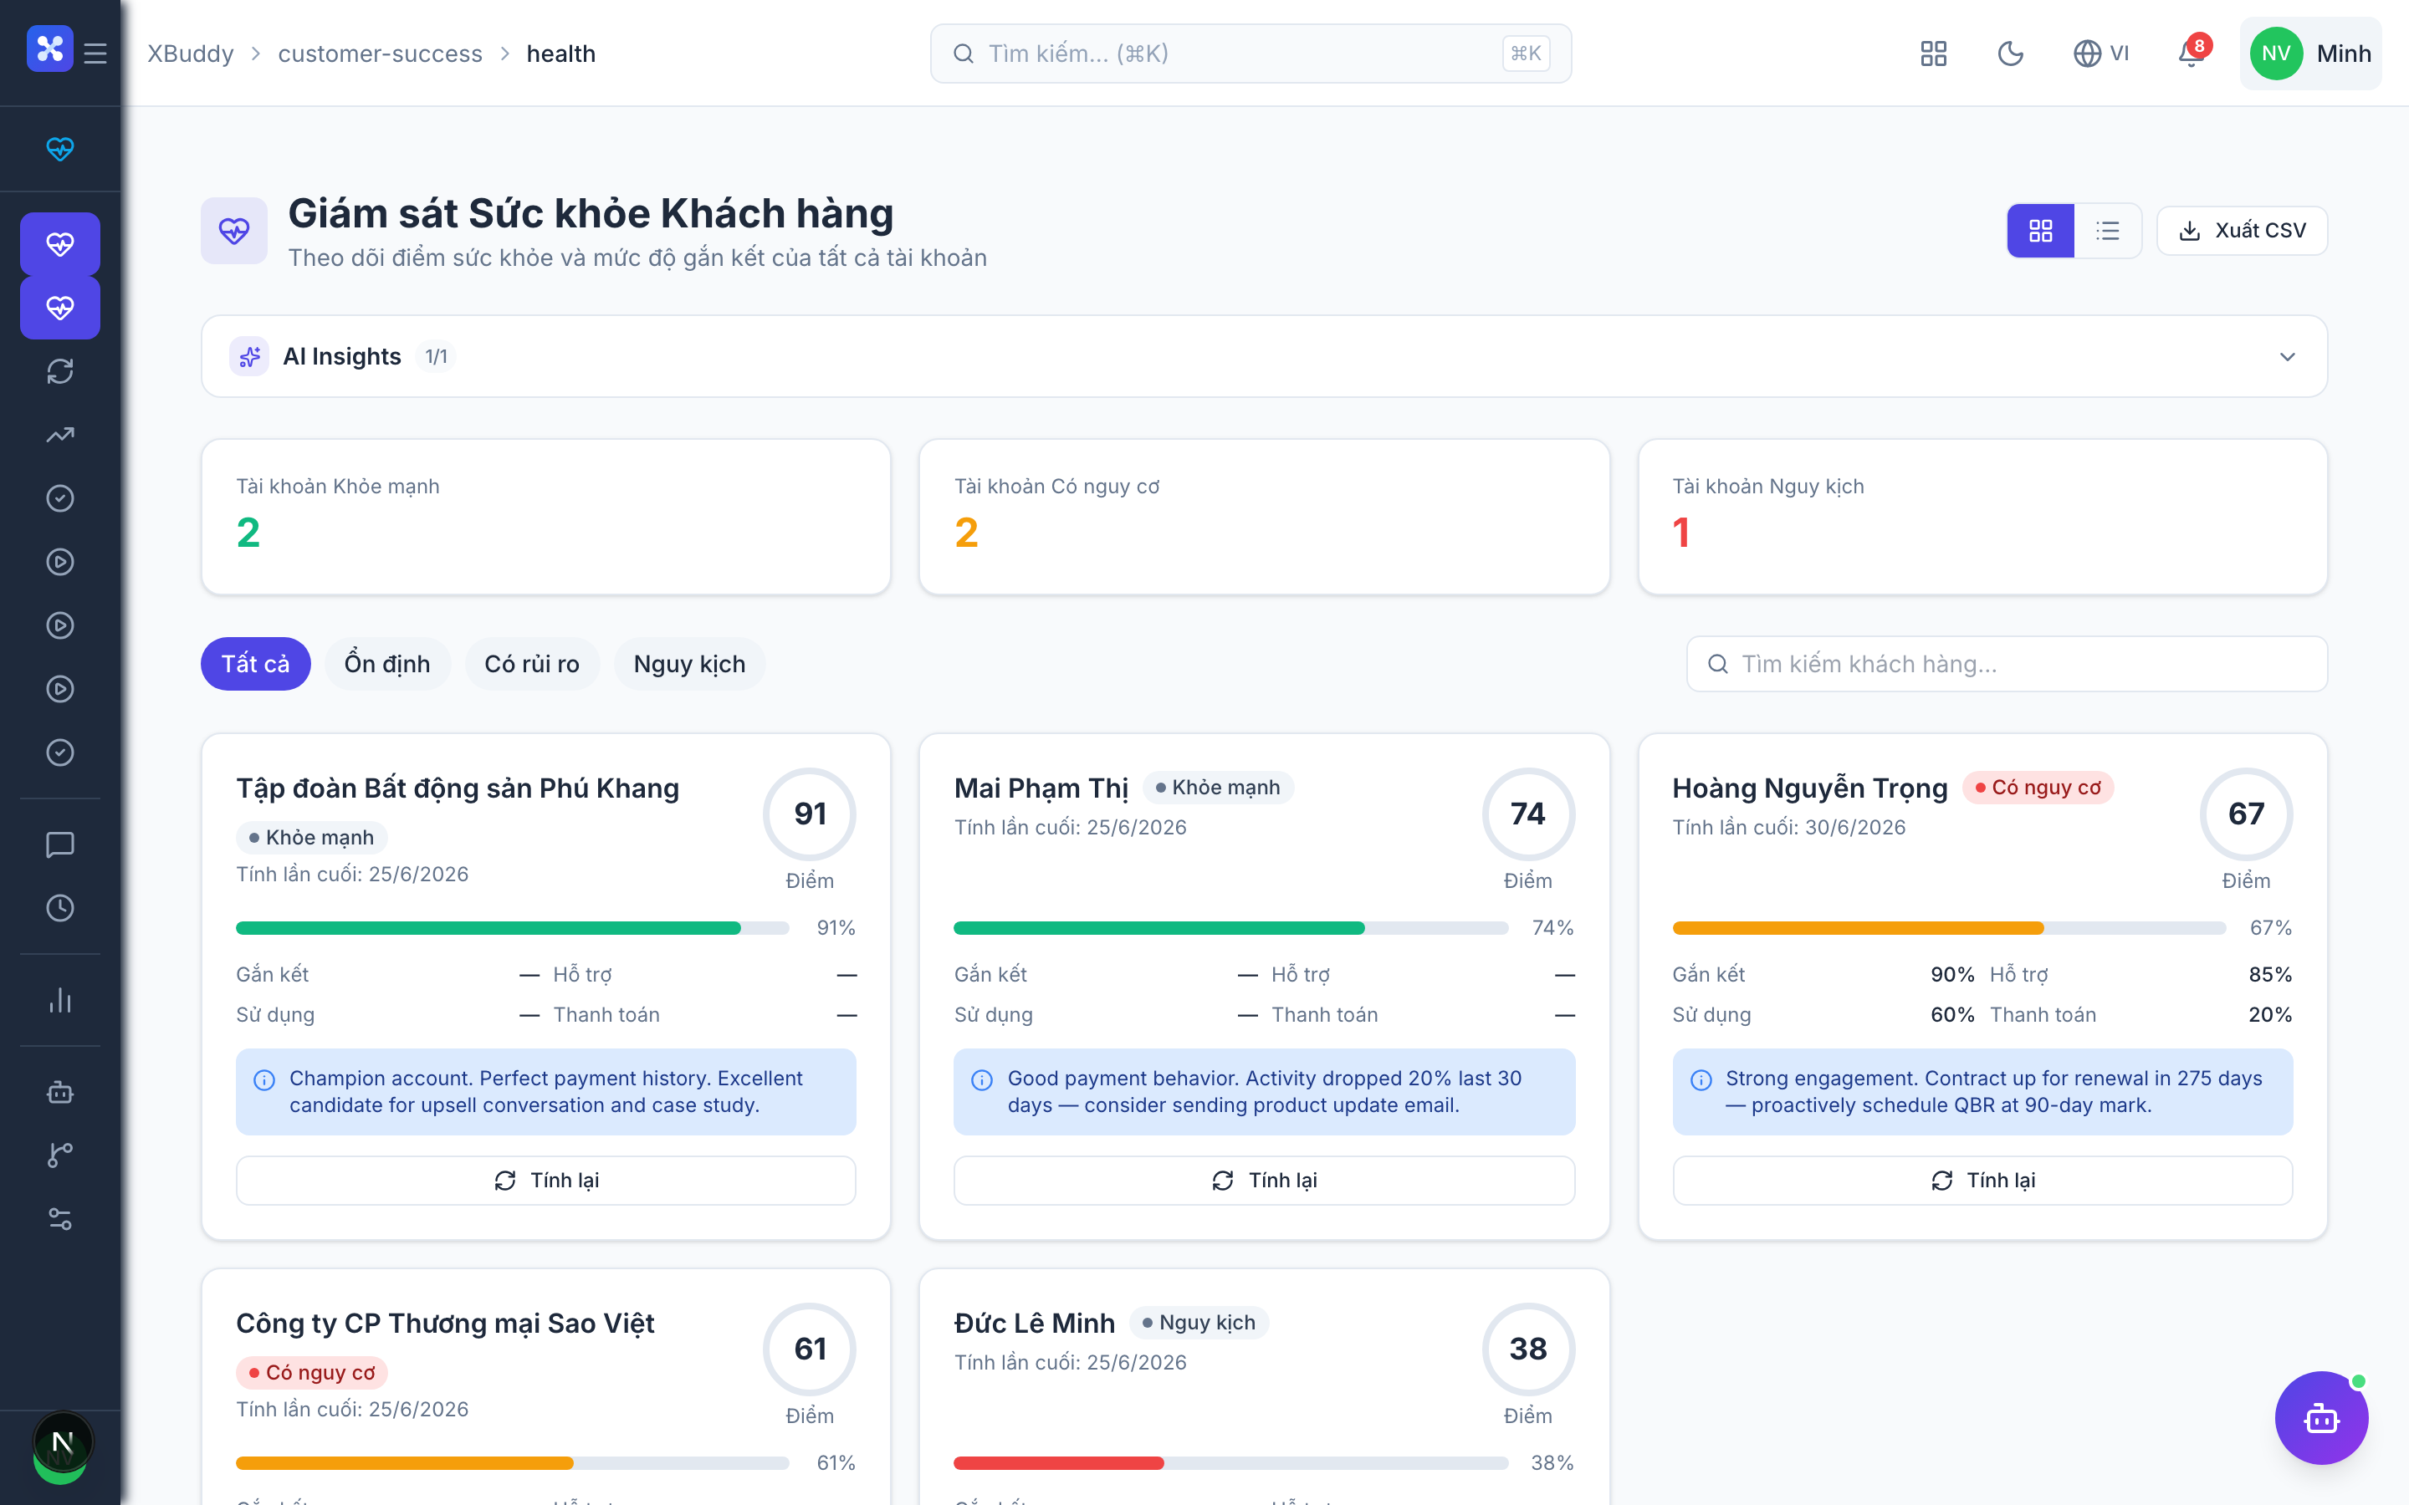Open the bar chart analytics sidebar icon

(x=59, y=999)
